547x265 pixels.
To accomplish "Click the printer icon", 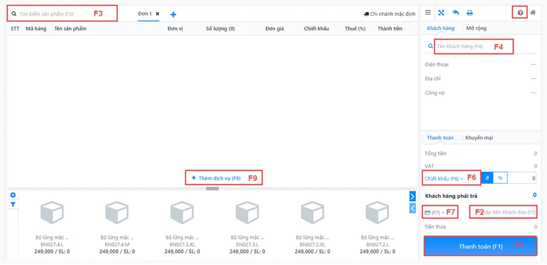I will tap(470, 13).
